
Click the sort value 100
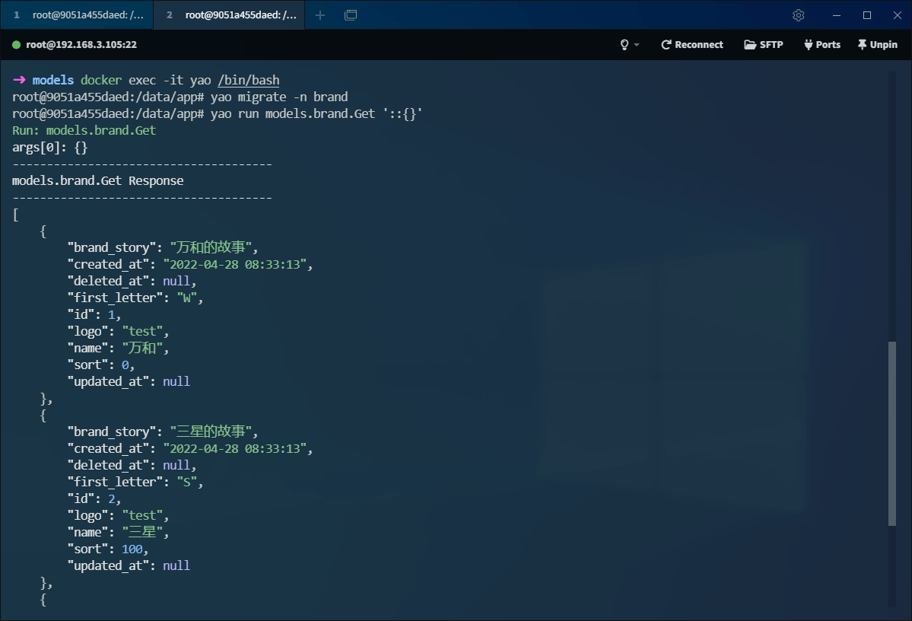coord(132,549)
